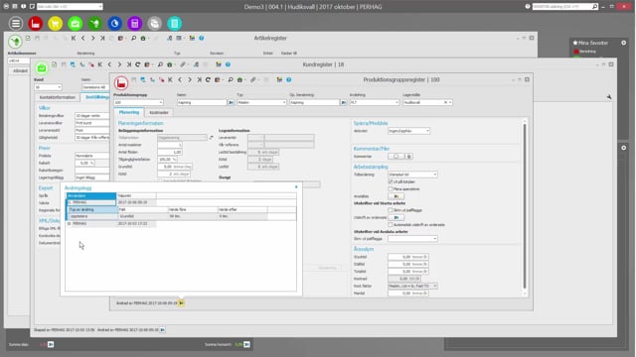Click Produktionsgruppregister vertical scrollbar

coord(525,206)
